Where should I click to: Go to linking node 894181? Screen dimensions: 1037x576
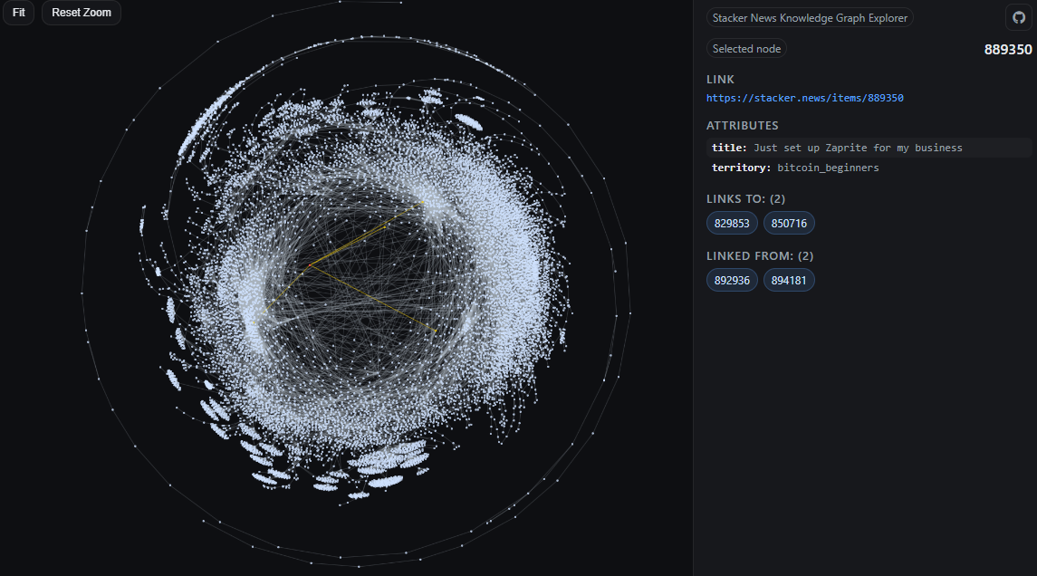pyautogui.click(x=789, y=281)
